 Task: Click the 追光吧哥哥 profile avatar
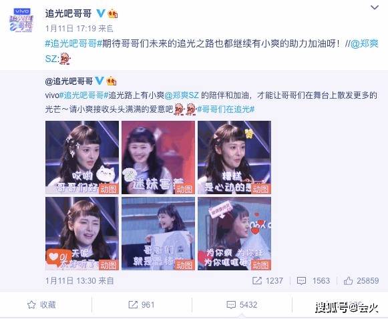21,20
